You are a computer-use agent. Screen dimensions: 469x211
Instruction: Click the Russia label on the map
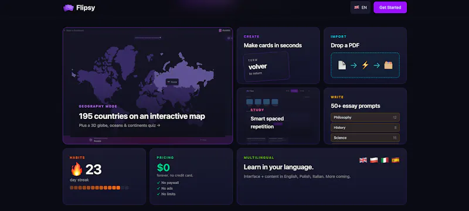tap(172, 82)
